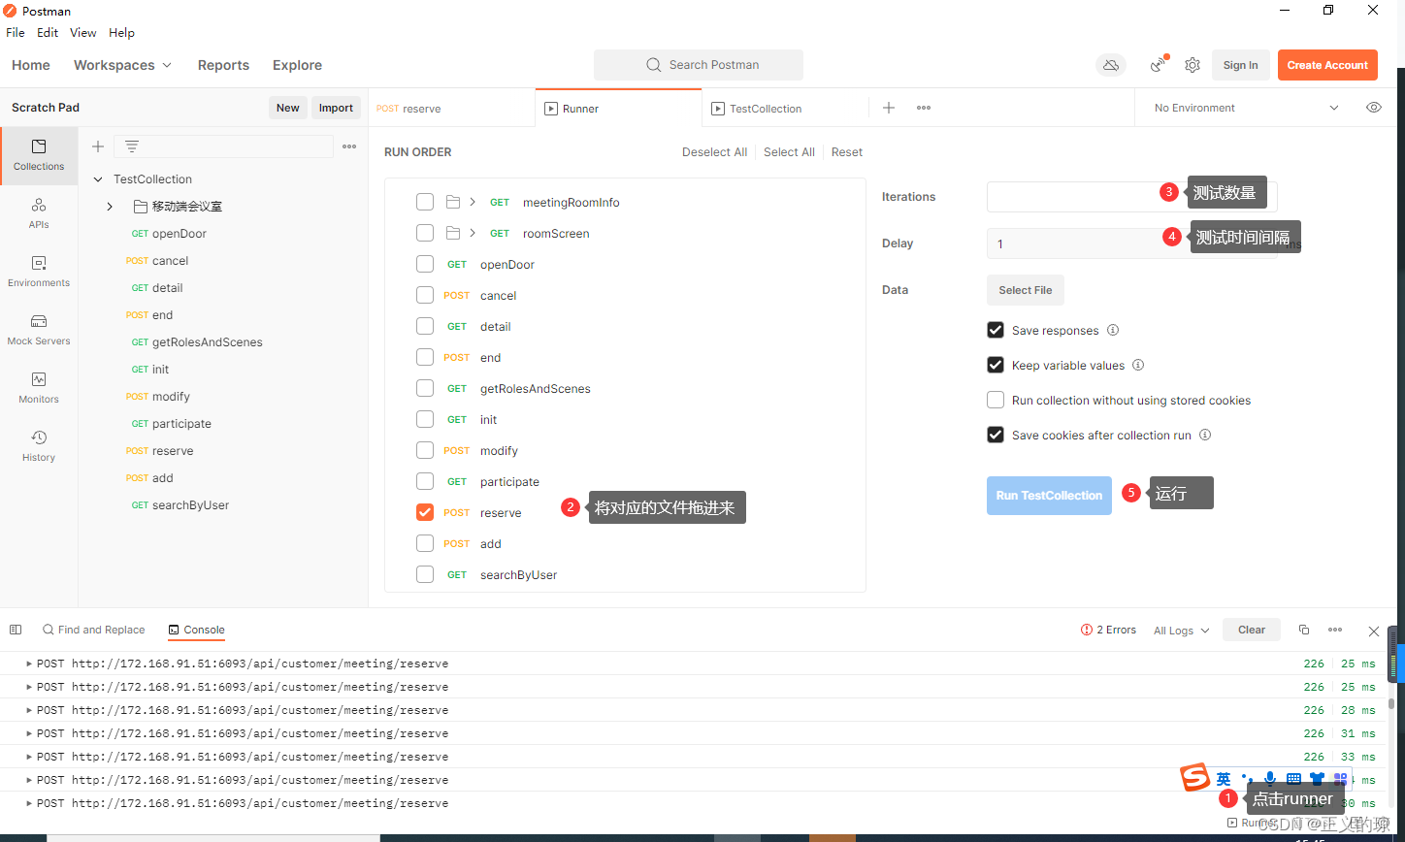The height and width of the screenshot is (842, 1405).
Task: Click the Run TestCollection button
Action: (1049, 495)
